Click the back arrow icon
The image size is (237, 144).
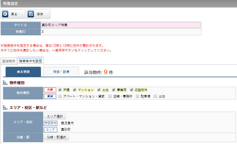[5, 14]
